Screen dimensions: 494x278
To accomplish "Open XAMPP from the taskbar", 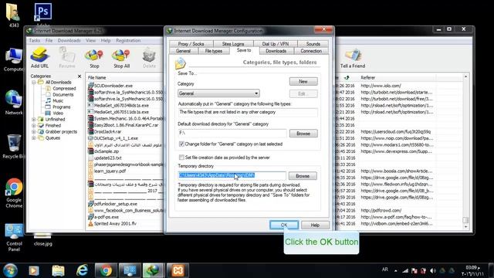I will (x=178, y=270).
